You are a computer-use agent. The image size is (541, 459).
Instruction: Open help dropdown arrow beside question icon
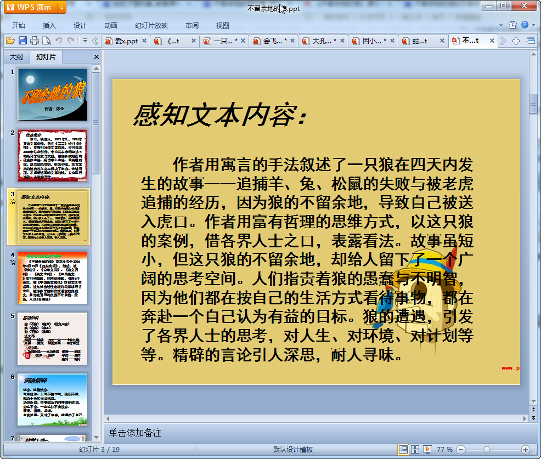(x=533, y=25)
